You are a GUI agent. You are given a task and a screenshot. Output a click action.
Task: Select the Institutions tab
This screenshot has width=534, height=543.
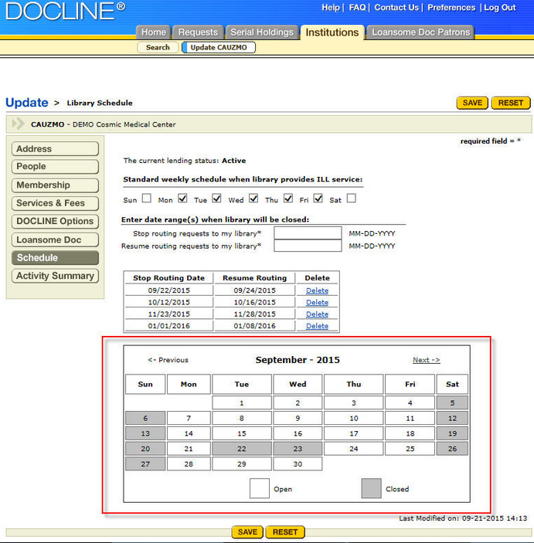point(332,32)
